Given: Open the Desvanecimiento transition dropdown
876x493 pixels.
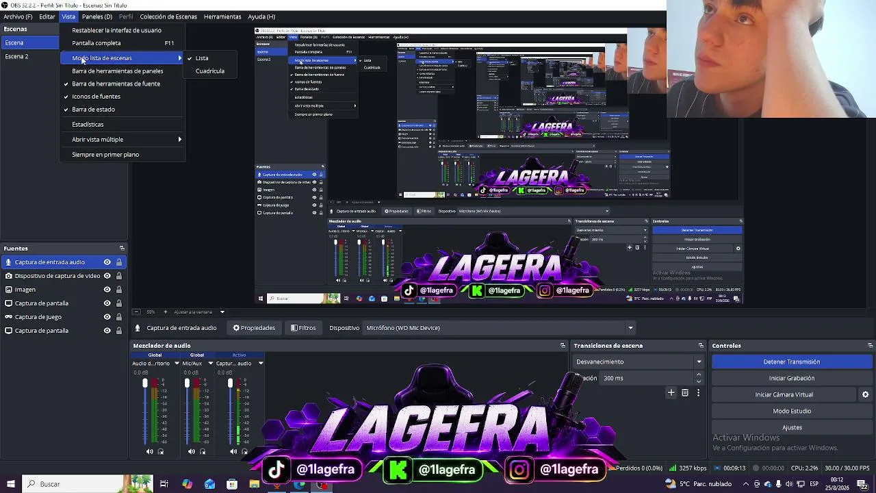Looking at the screenshot, I should (639, 362).
